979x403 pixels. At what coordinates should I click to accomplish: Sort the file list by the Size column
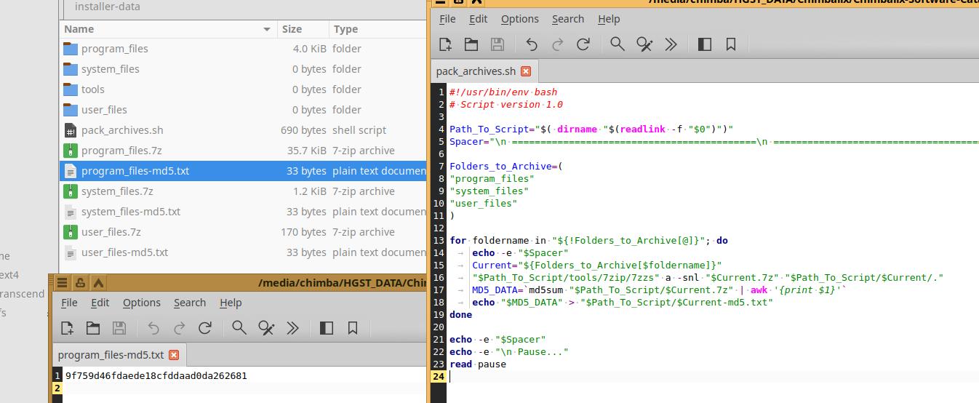point(292,29)
